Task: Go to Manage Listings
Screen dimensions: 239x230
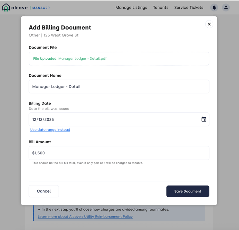Action: 131,8
